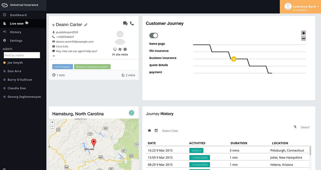Go to History in the sidebar

(x=15, y=32)
